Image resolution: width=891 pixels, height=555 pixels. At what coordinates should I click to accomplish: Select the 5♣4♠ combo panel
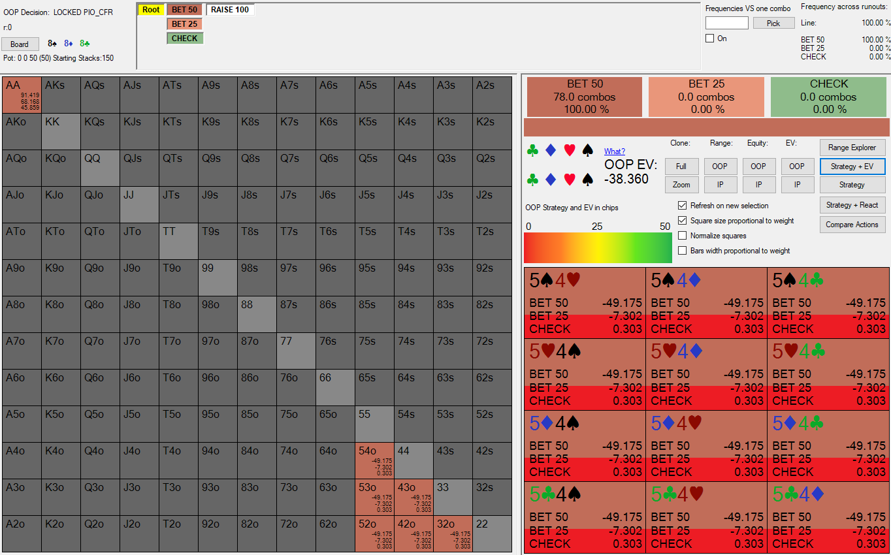585,517
